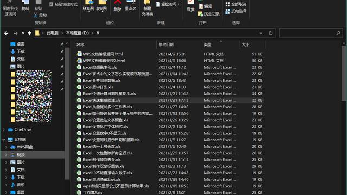Select 图片 in Quick access
347x195 pixels.
[x=18, y=67]
